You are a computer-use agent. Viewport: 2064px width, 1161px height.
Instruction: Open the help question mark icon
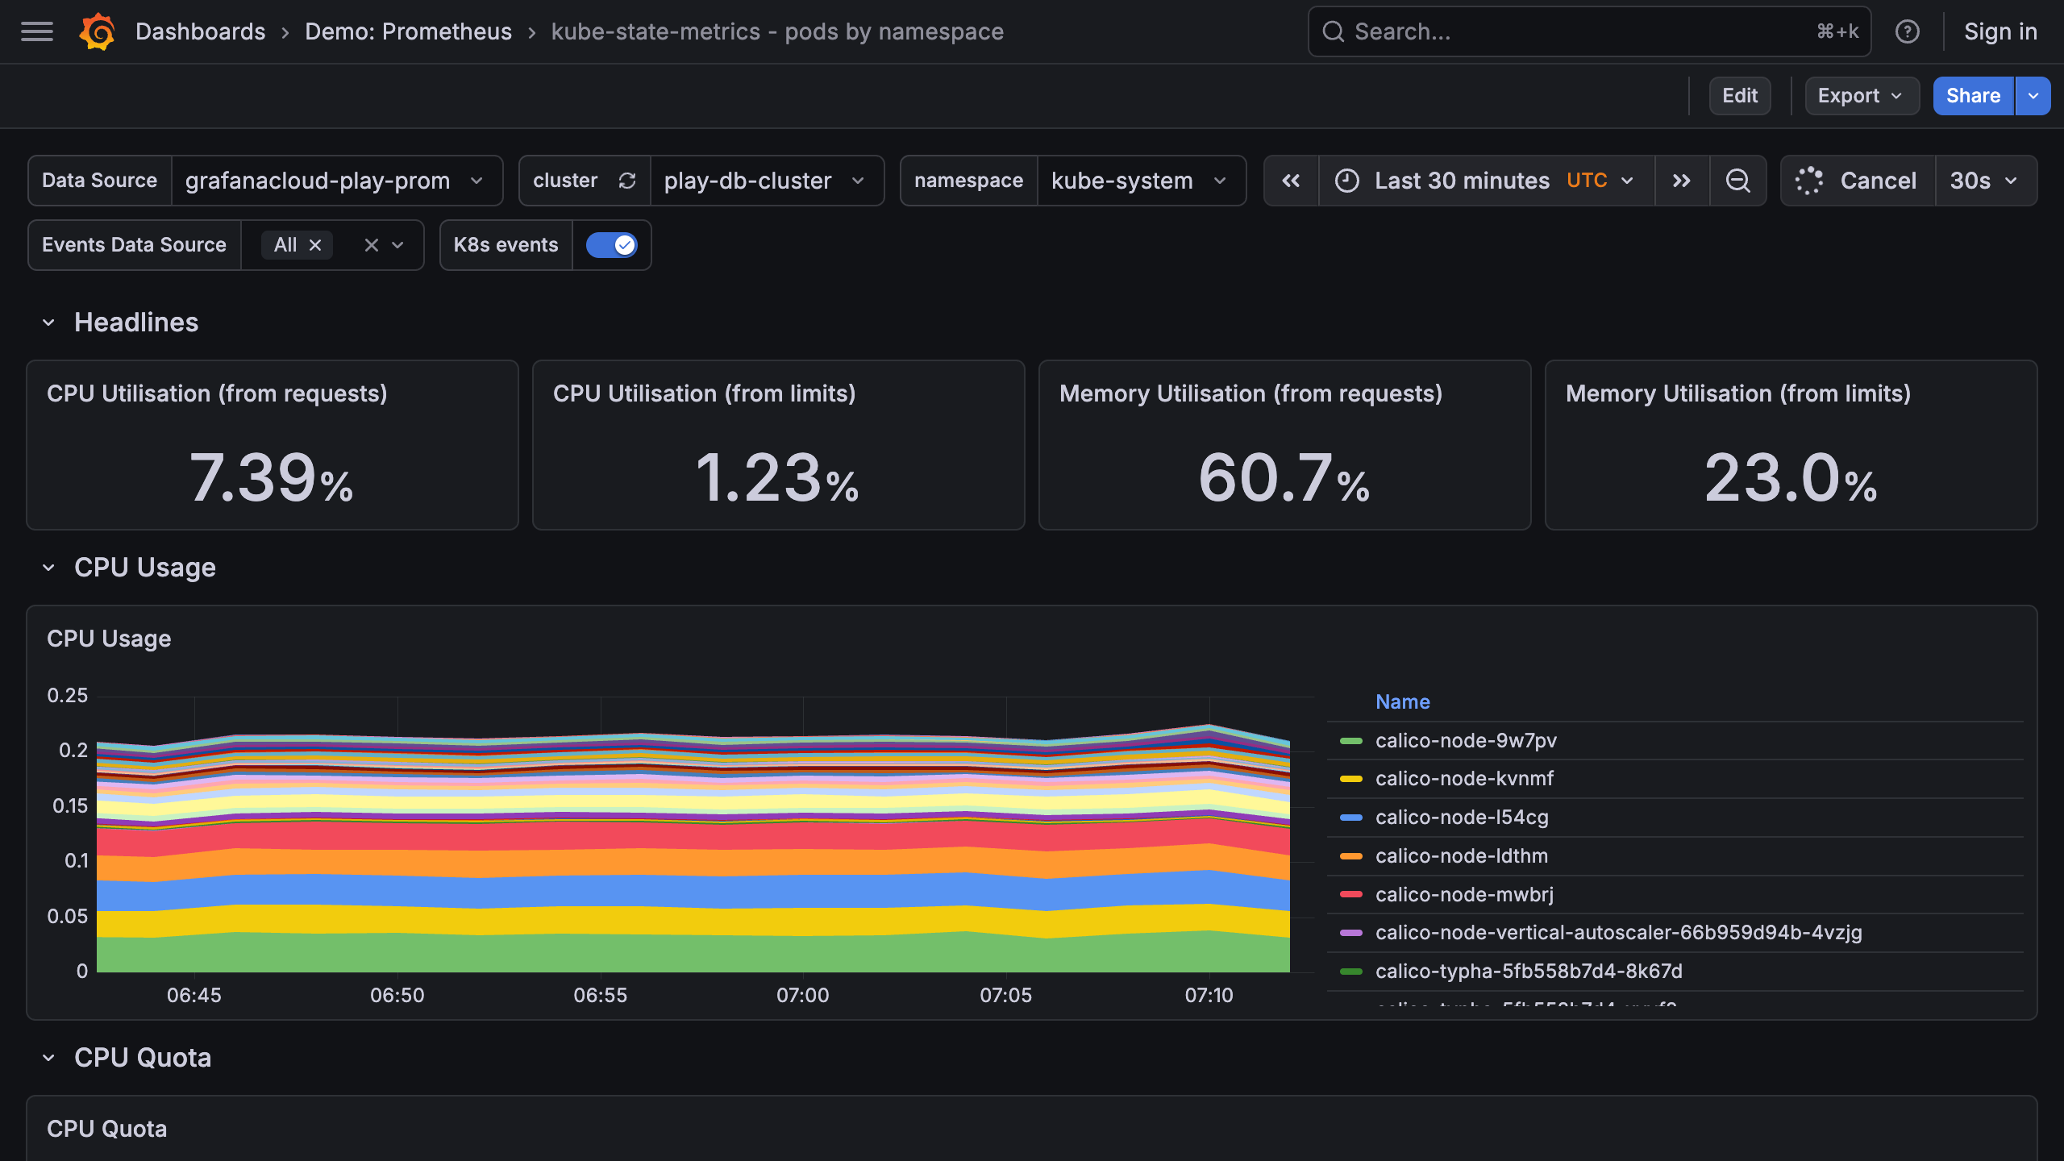coord(1907,31)
